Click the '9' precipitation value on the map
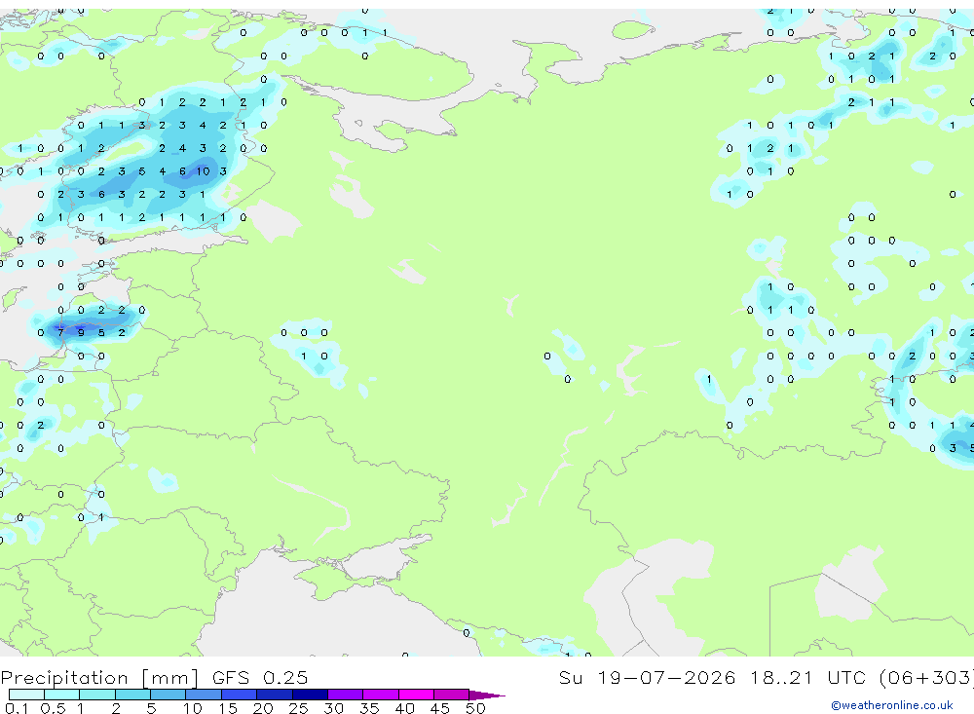Image resolution: width=974 pixels, height=714 pixels. 82,333
